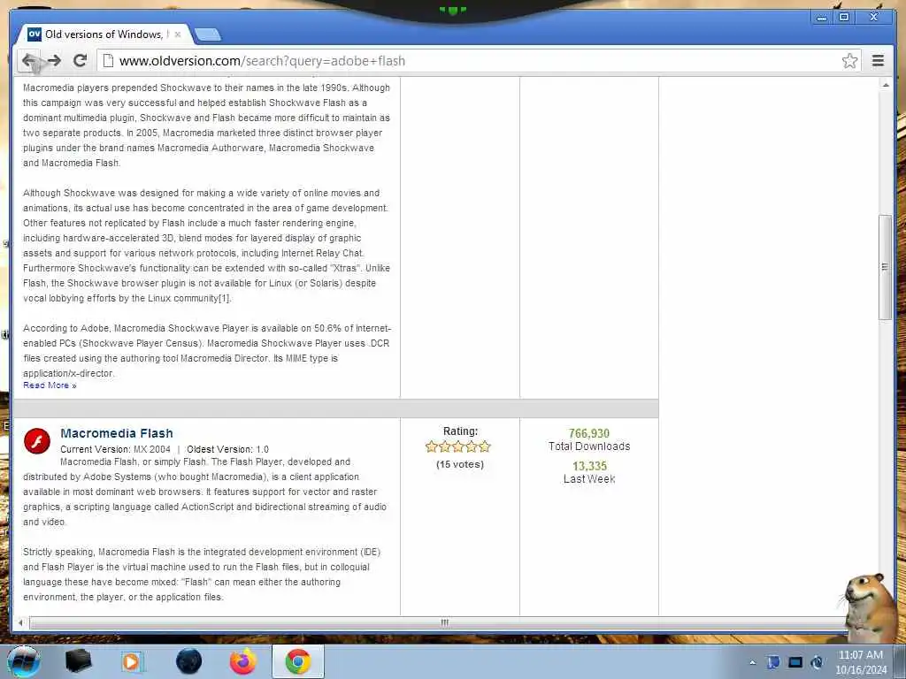Image resolution: width=906 pixels, height=679 pixels.
Task: Reload the page with the refresh icon
Action: [x=81, y=61]
